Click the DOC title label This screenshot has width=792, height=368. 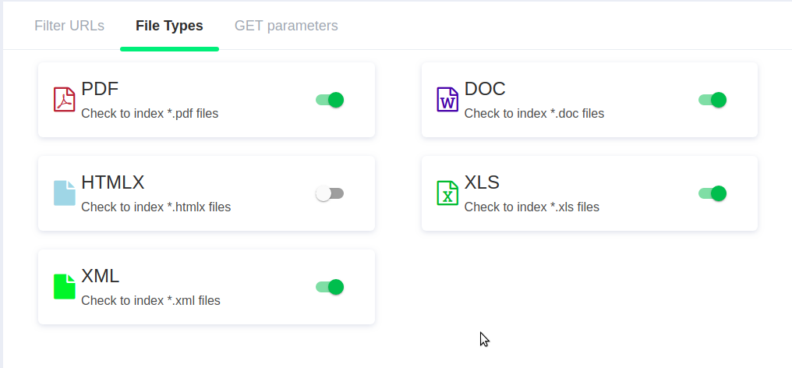click(485, 89)
